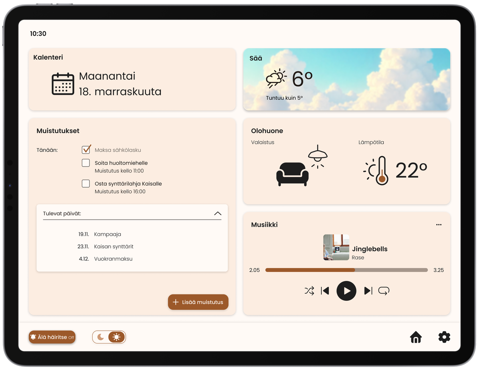Click the total time 3.25

click(438, 270)
